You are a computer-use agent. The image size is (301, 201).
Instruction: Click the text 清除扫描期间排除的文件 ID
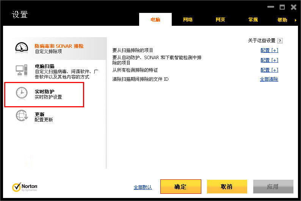coord(140,79)
